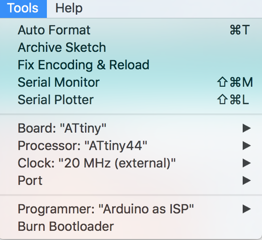Click the ⌘T shortcut hint beside Auto Format
262x240 pixels.
click(240, 30)
